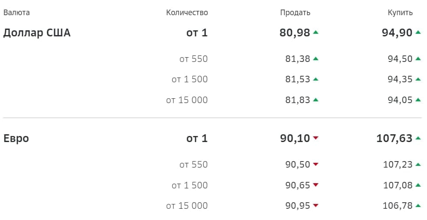This screenshot has height=220, width=427.
Task: Select the dollar 'от 15 000' quantity tier
Action: pyautogui.click(x=187, y=100)
